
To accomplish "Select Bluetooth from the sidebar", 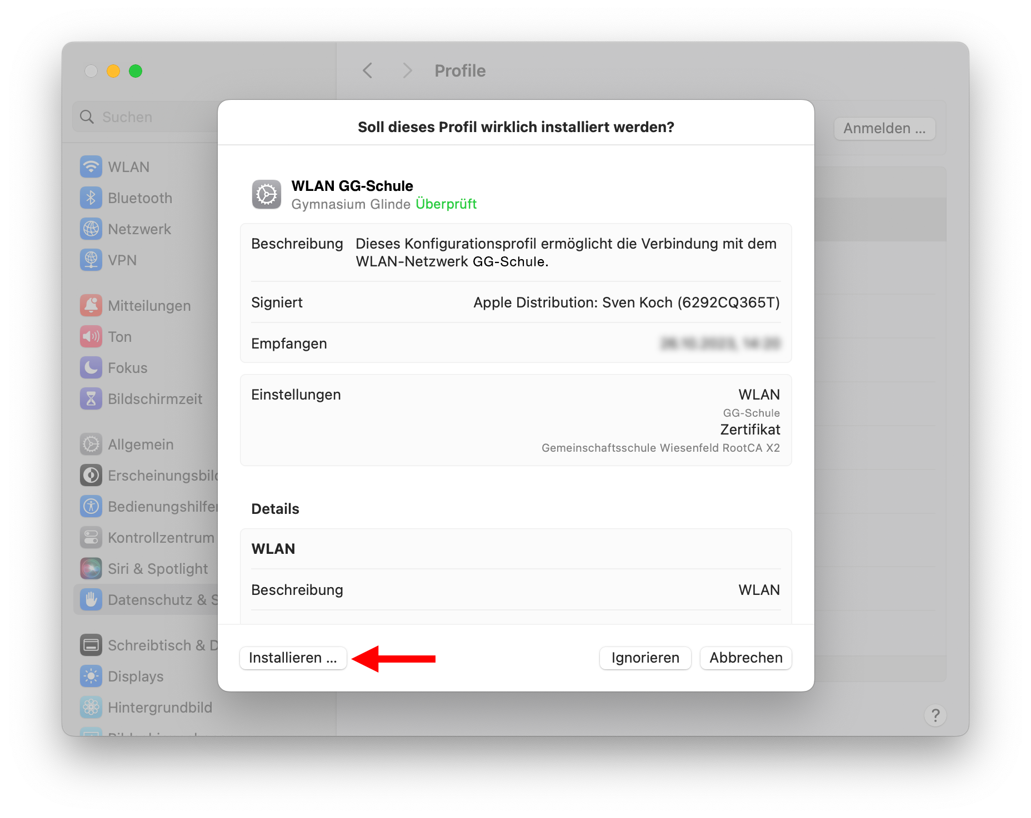I will click(139, 198).
